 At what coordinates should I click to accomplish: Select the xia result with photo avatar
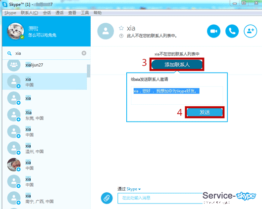[x=45, y=165]
